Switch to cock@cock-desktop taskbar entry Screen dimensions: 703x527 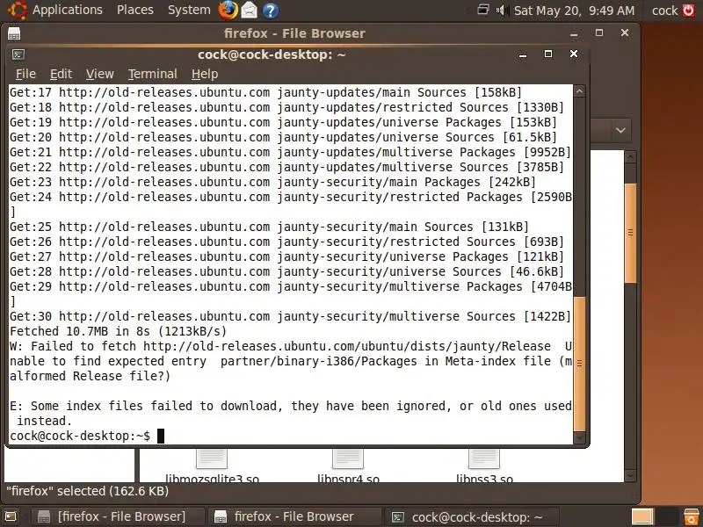pyautogui.click(x=472, y=516)
